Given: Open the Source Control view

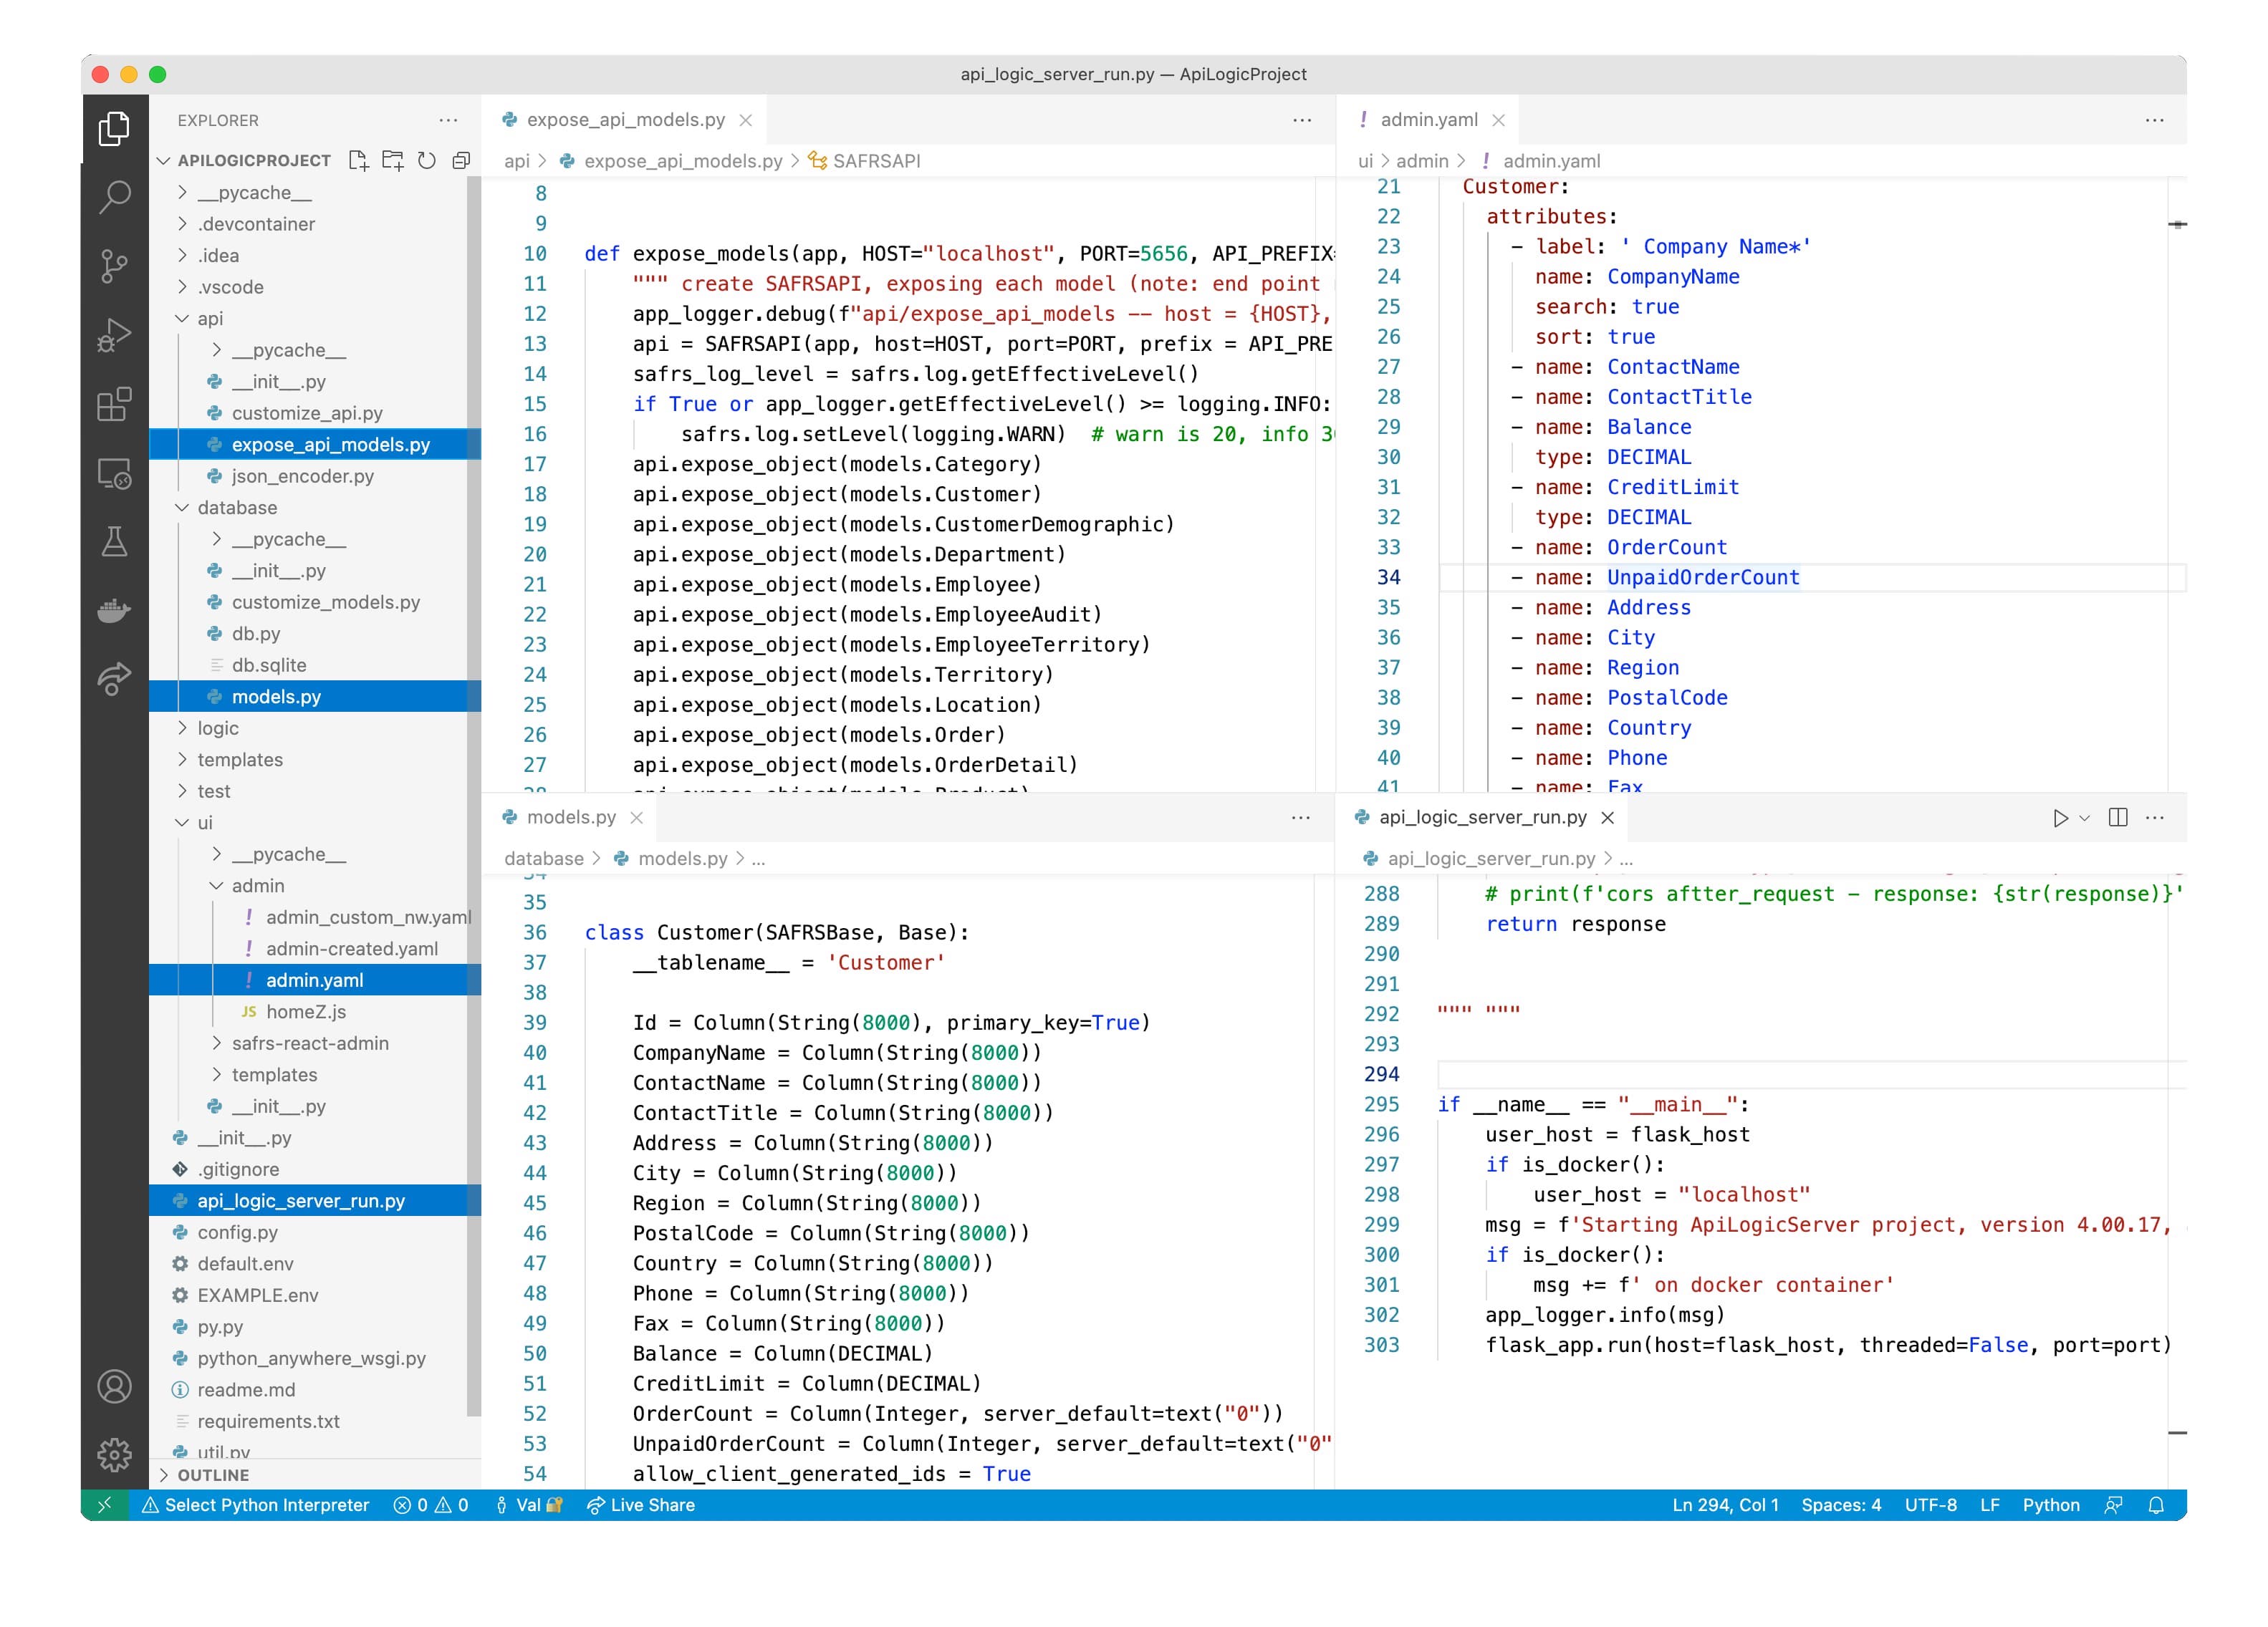Looking at the screenshot, I should click(114, 266).
